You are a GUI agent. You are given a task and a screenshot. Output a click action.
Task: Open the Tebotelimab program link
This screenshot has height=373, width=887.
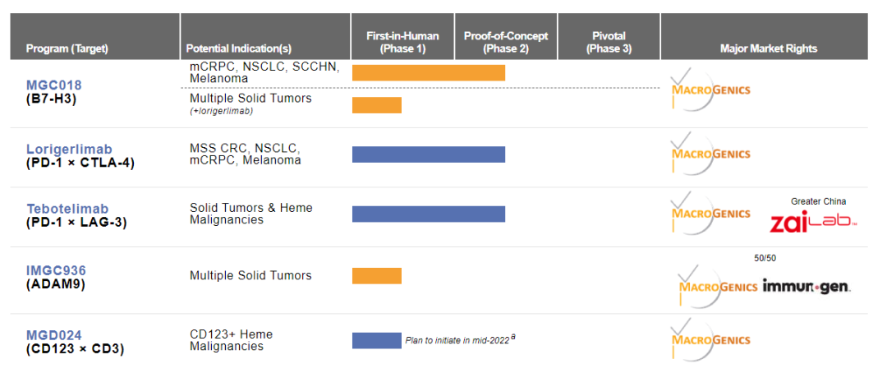tap(67, 209)
